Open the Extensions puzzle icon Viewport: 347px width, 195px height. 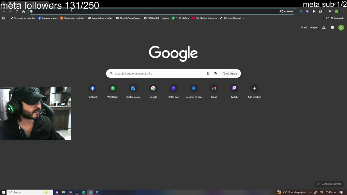coord(320,11)
